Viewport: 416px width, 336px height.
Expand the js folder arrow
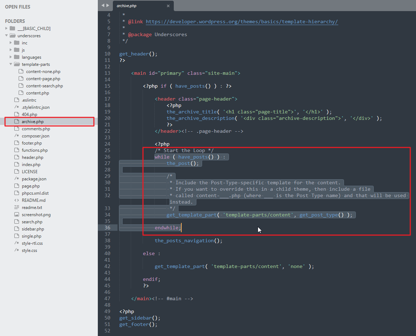click(x=11, y=49)
